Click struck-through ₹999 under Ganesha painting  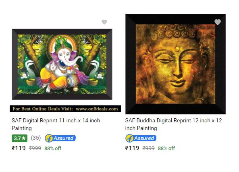pyautogui.click(x=35, y=148)
